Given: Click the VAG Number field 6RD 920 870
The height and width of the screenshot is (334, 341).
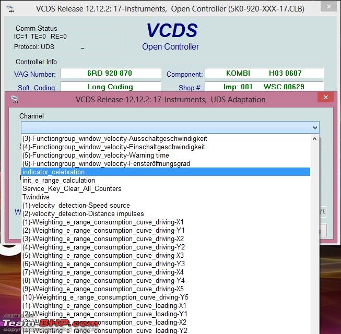Looking at the screenshot, I should coord(111,73).
